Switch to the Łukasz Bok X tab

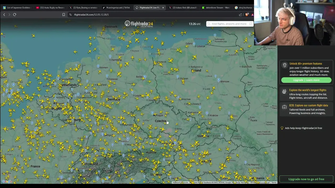[x=183, y=8]
